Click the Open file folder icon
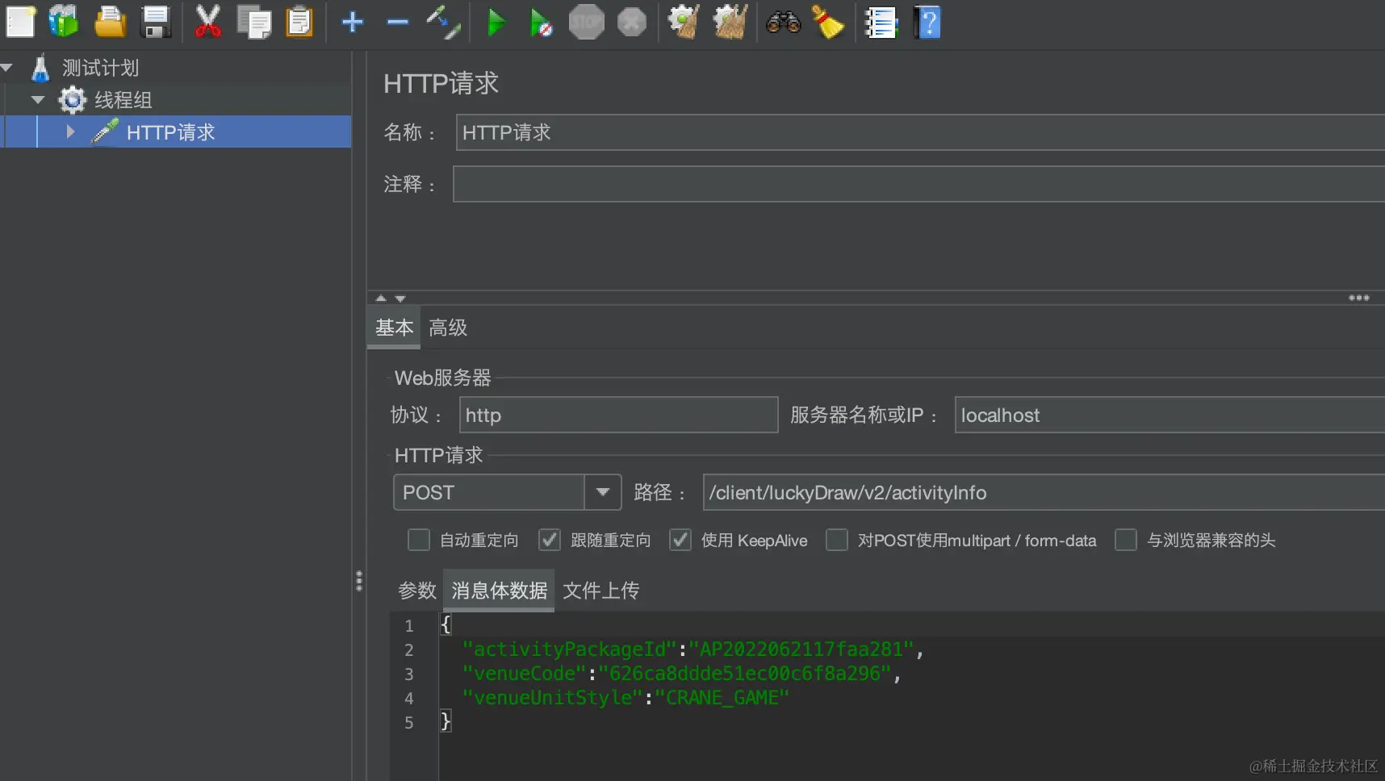Image resolution: width=1385 pixels, height=781 pixels. point(110,22)
